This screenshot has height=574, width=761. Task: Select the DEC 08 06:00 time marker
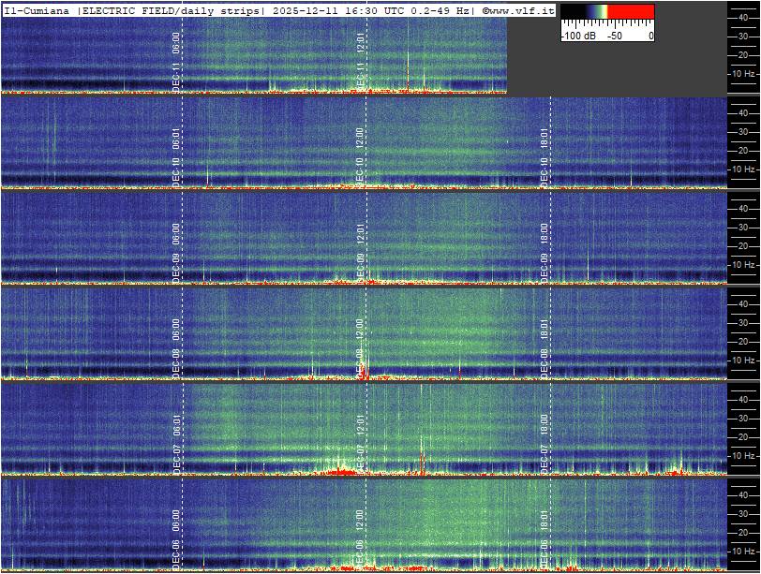point(176,347)
